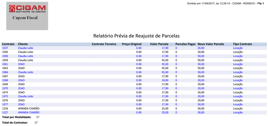Click JOAO client in contract 1068 row
268x126 pixels.
(21, 80)
